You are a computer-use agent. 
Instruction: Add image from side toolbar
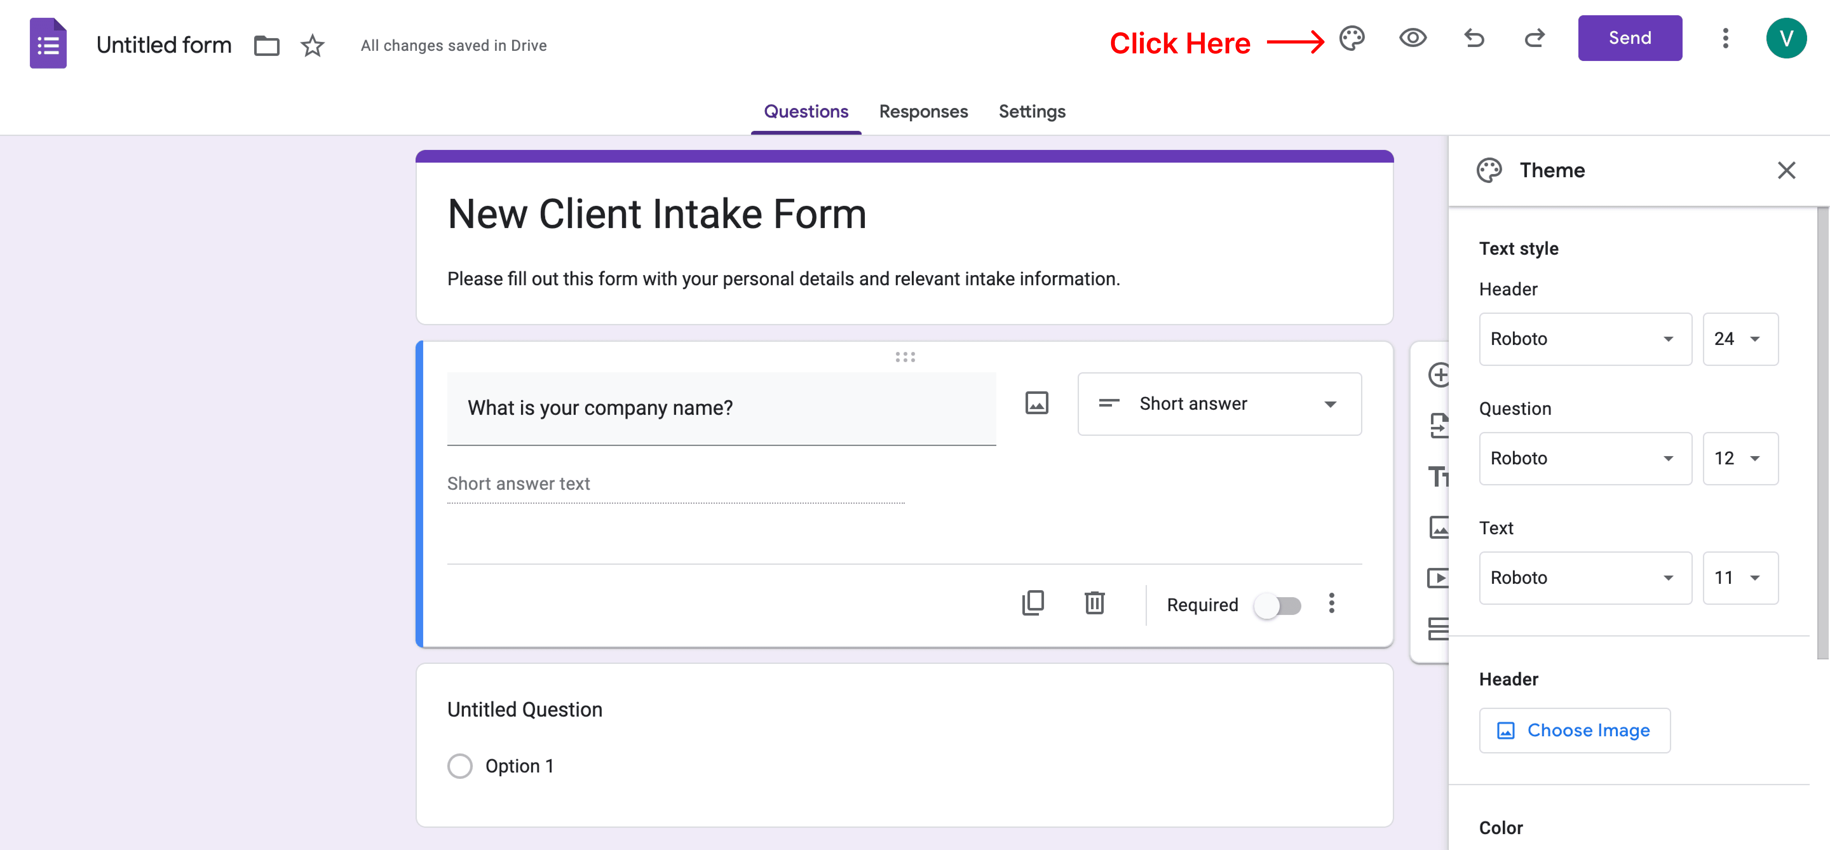(x=1439, y=528)
